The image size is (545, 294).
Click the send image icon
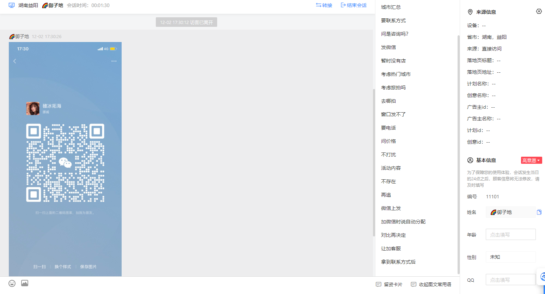[x=25, y=283]
